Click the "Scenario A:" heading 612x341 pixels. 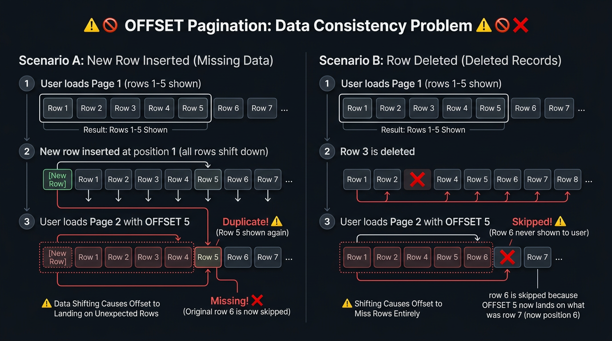tap(51, 60)
